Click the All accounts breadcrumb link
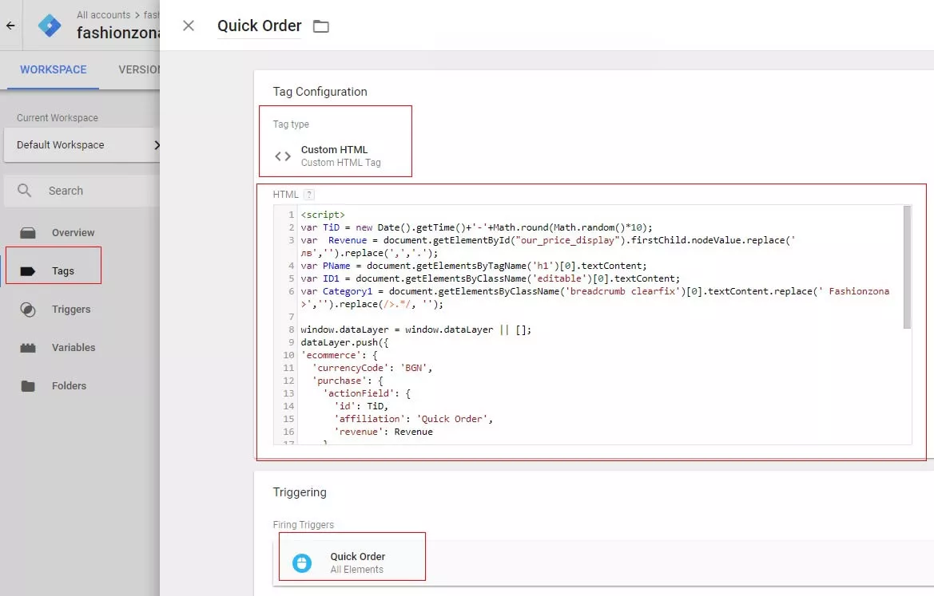Image resolution: width=934 pixels, height=596 pixels. coord(104,15)
